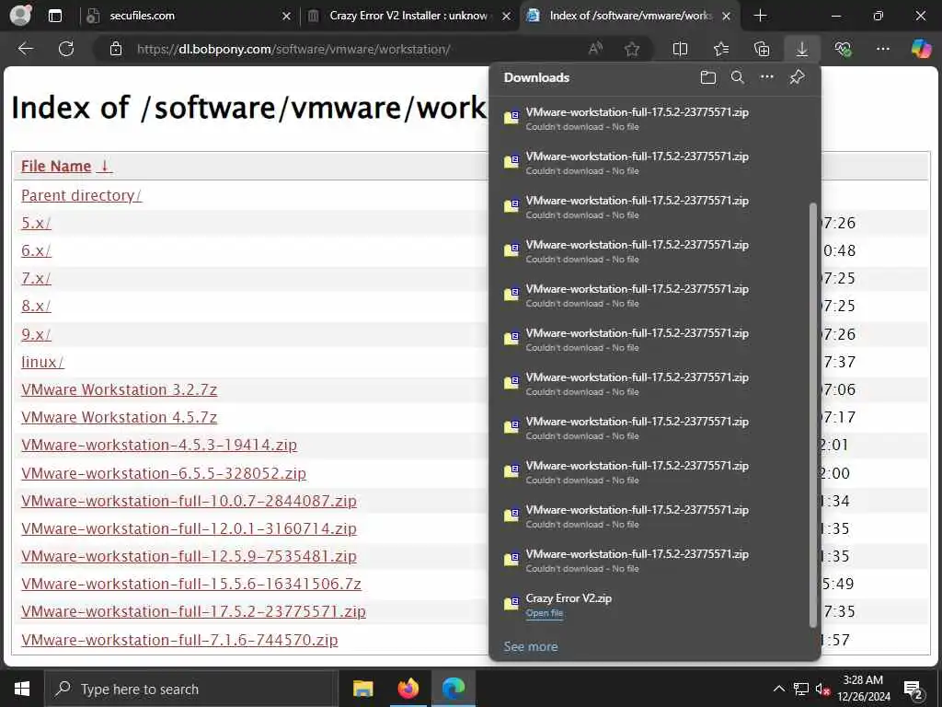The image size is (942, 707).
Task: Click the muted volume tray icon
Action: pos(822,690)
